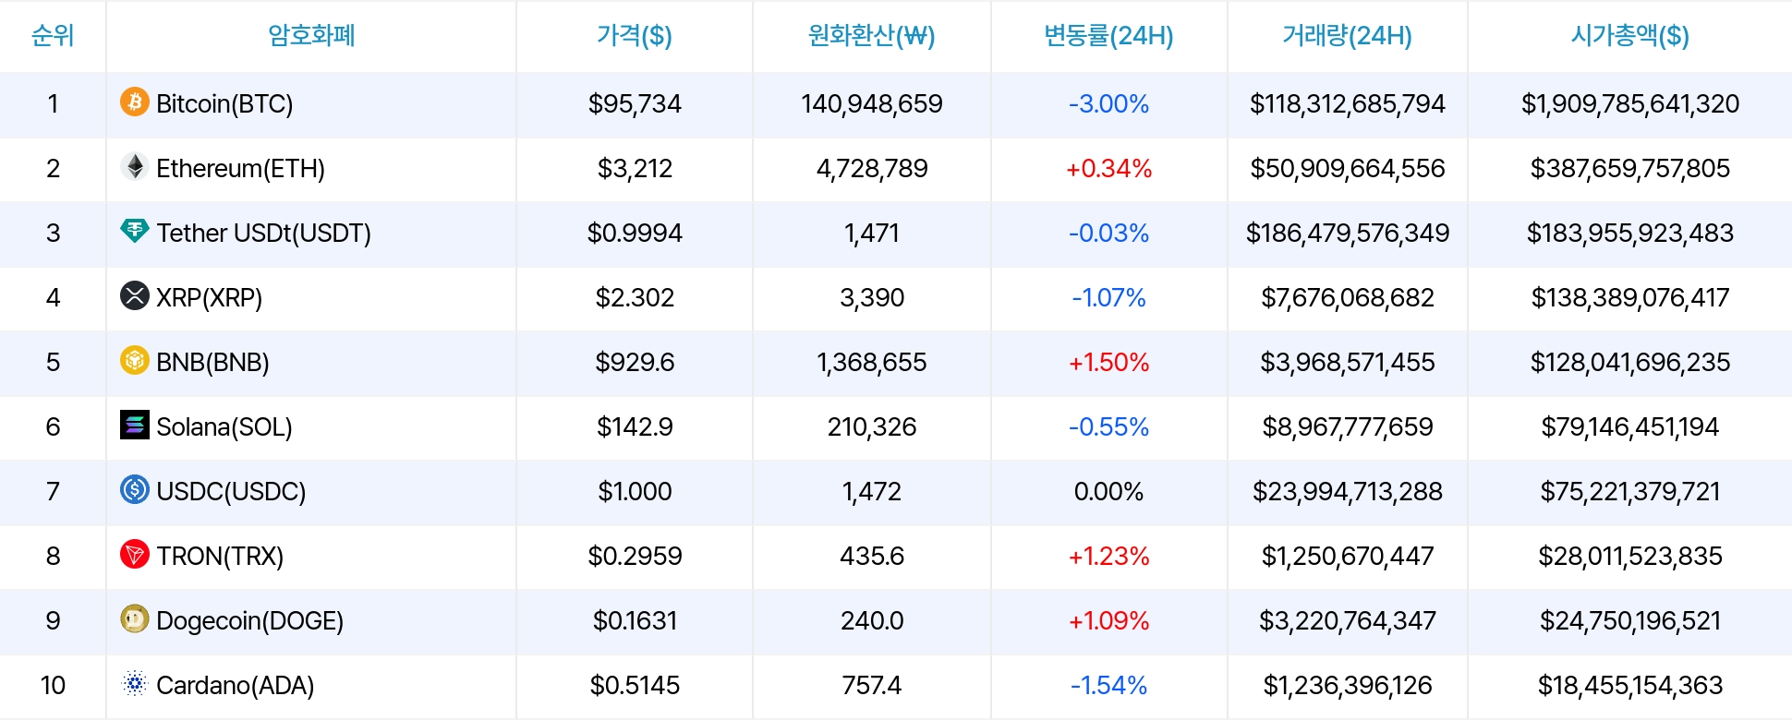Click the Ethereum diamond icon
The height and width of the screenshot is (720, 1792).
click(135, 166)
